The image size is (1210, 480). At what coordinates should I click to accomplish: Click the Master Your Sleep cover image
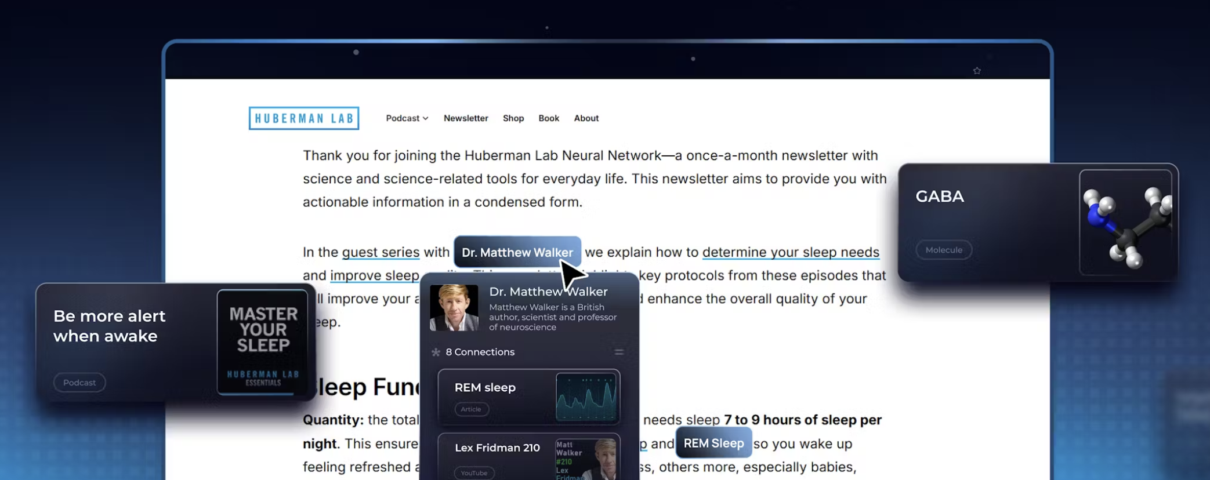click(x=262, y=342)
